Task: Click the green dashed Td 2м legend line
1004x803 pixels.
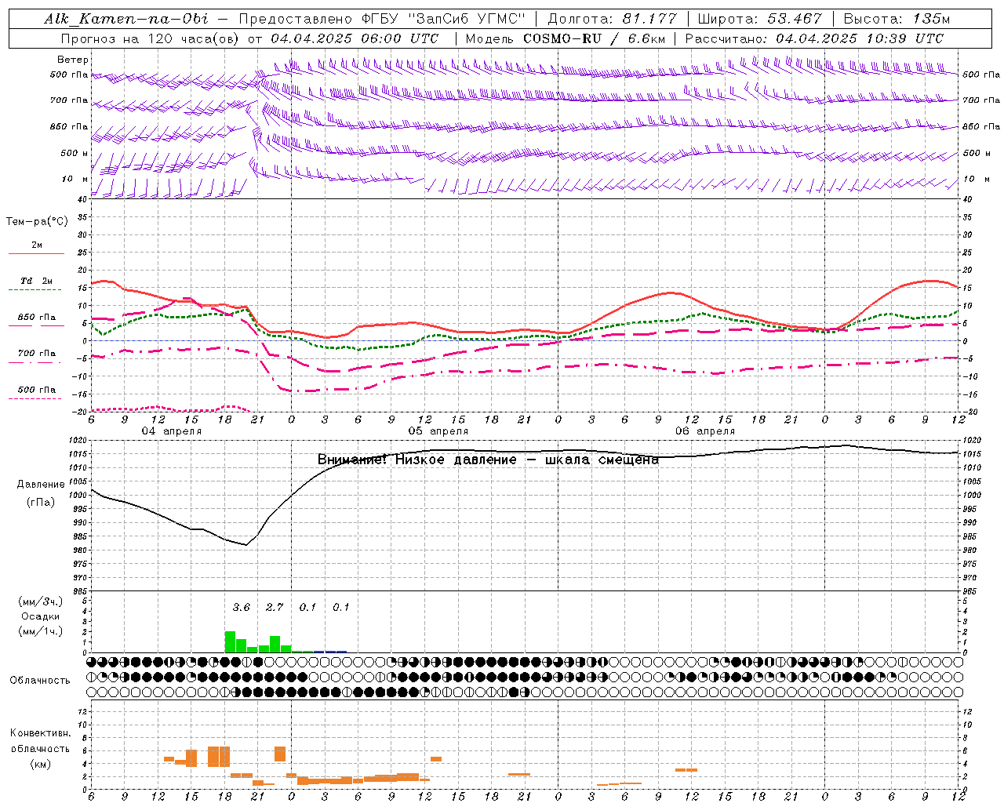Action: coord(36,290)
